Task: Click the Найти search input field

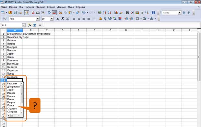Action: point(170,13)
